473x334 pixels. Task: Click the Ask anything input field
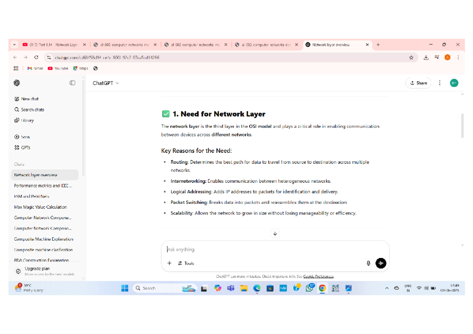(x=275, y=249)
